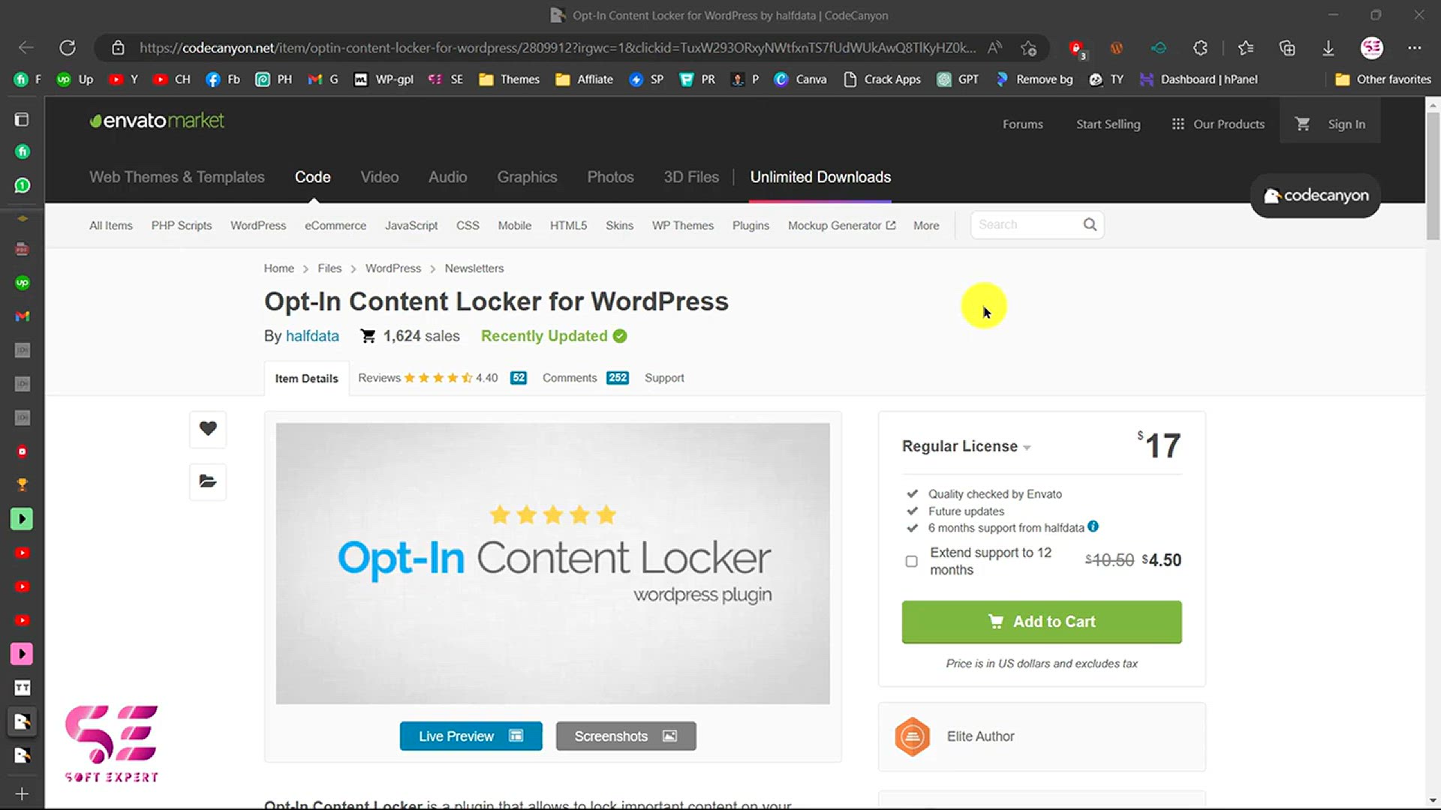Open the Graphics marketplace menu
The image size is (1441, 810).
pyautogui.click(x=527, y=177)
